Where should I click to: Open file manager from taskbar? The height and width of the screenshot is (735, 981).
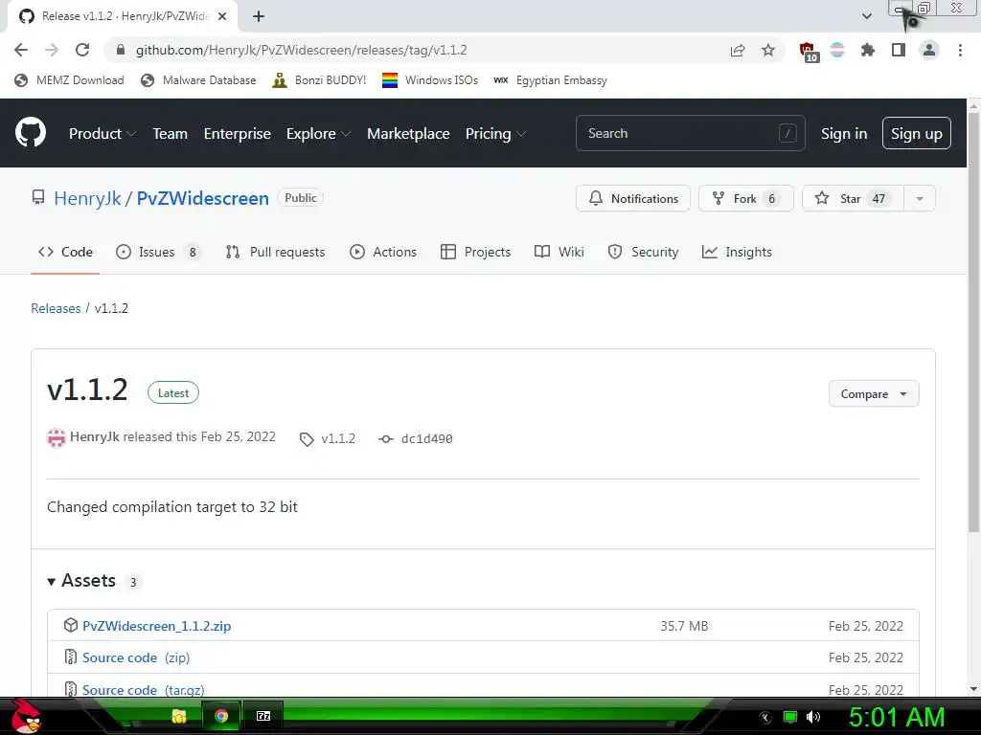point(179,716)
